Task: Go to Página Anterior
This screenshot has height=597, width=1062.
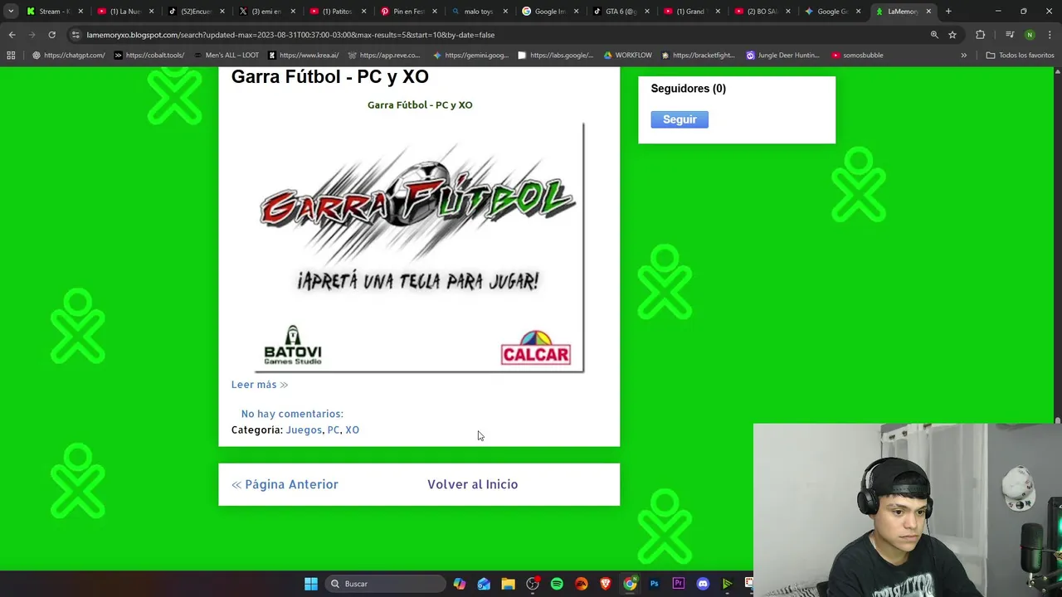Action: (285, 484)
